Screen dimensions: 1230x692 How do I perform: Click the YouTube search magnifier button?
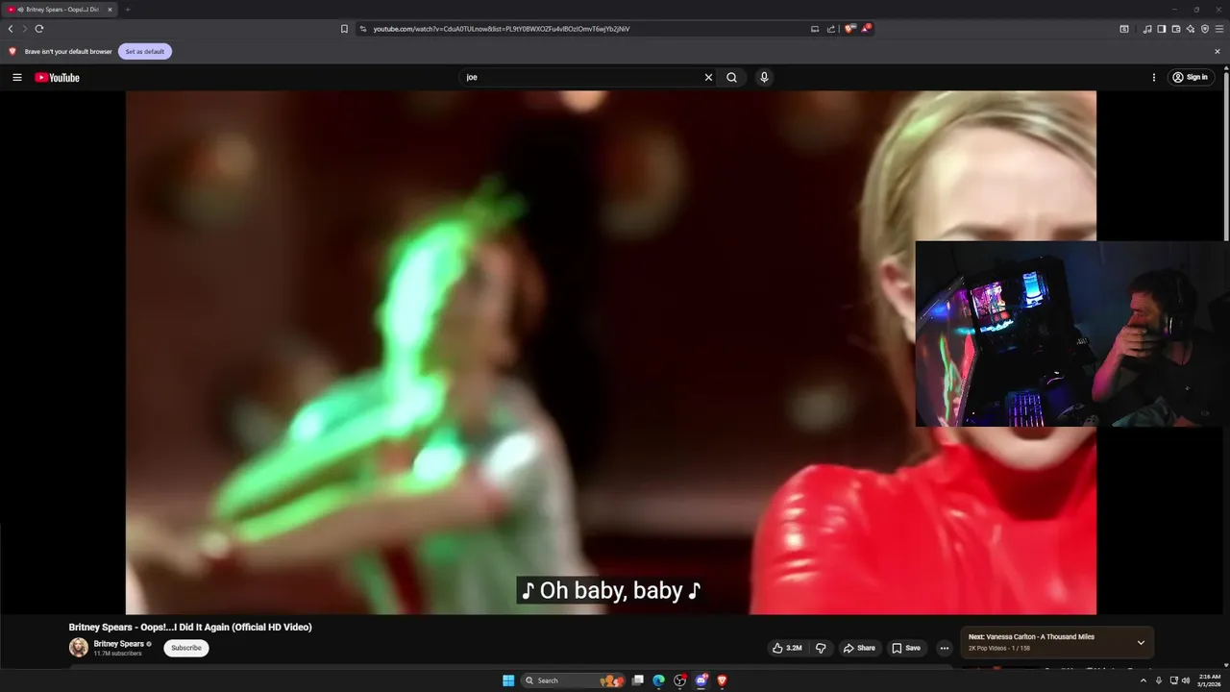731,77
